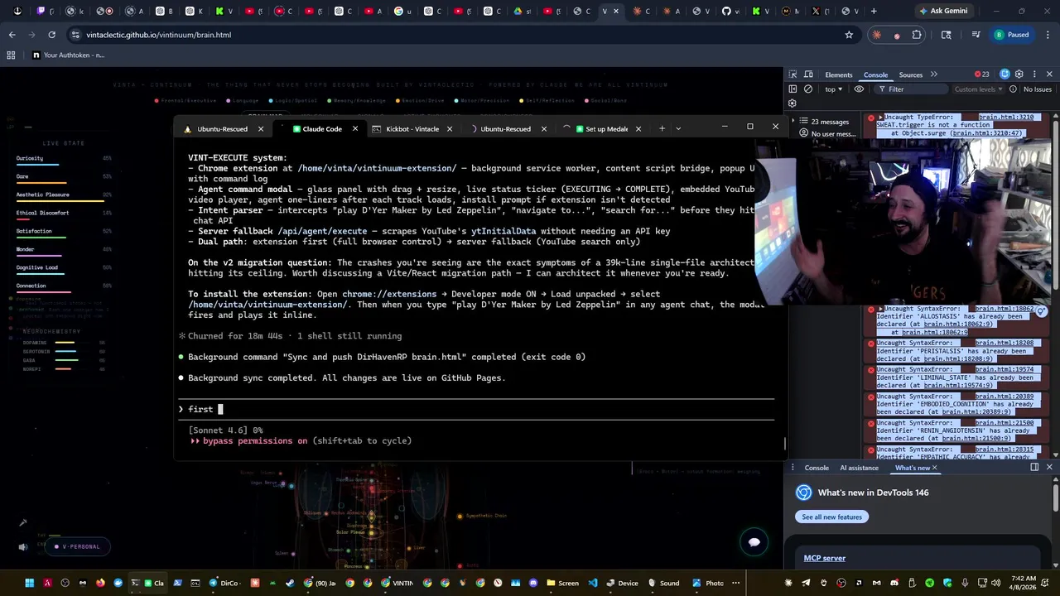Viewport: 1060px width, 596px height.
Task: Open the terminal new tab dropdown chevron
Action: coord(678,128)
